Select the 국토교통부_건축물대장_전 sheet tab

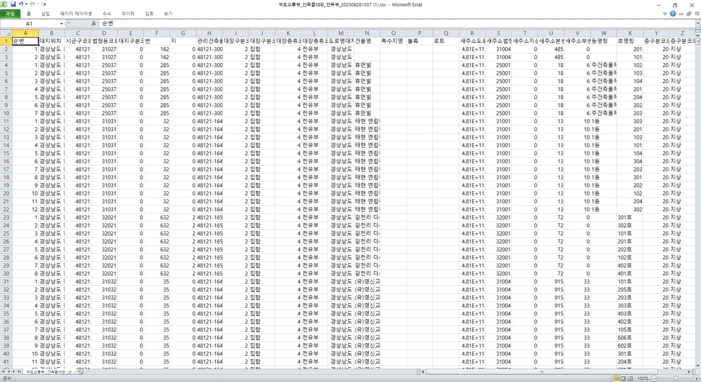coord(49,372)
